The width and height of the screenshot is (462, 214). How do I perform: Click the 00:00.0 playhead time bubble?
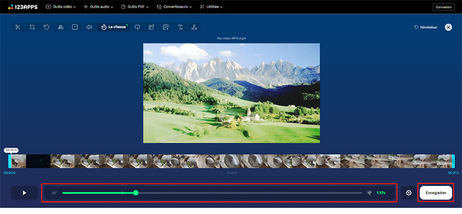click(11, 150)
